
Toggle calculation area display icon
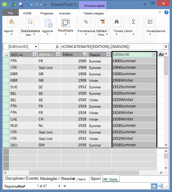(x=150, y=23)
